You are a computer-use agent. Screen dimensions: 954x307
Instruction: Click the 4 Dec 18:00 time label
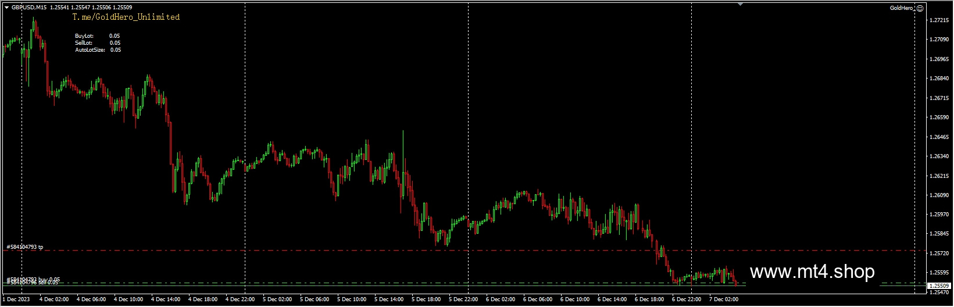coord(203,299)
